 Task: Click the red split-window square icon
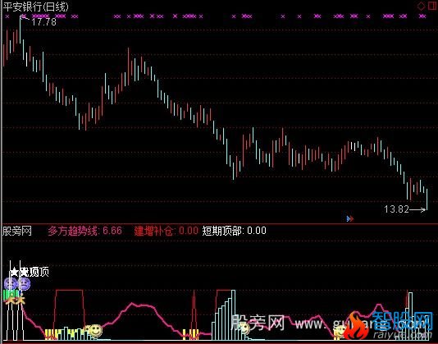(432, 6)
